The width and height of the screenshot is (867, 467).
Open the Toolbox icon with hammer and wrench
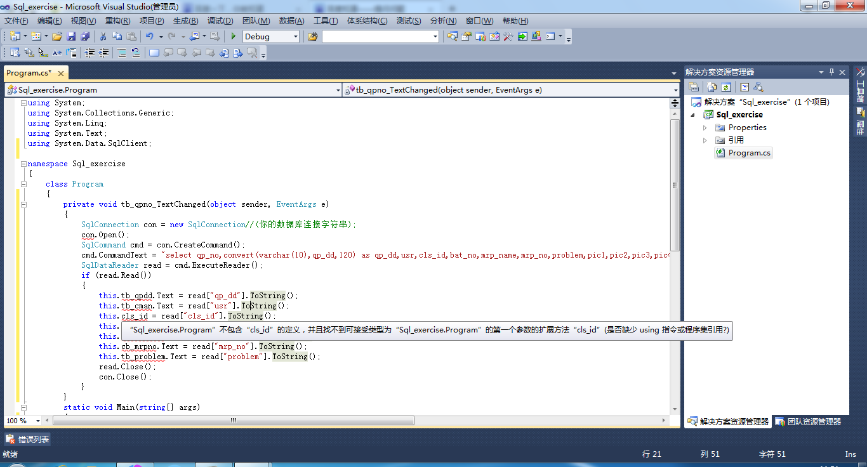(x=508, y=36)
